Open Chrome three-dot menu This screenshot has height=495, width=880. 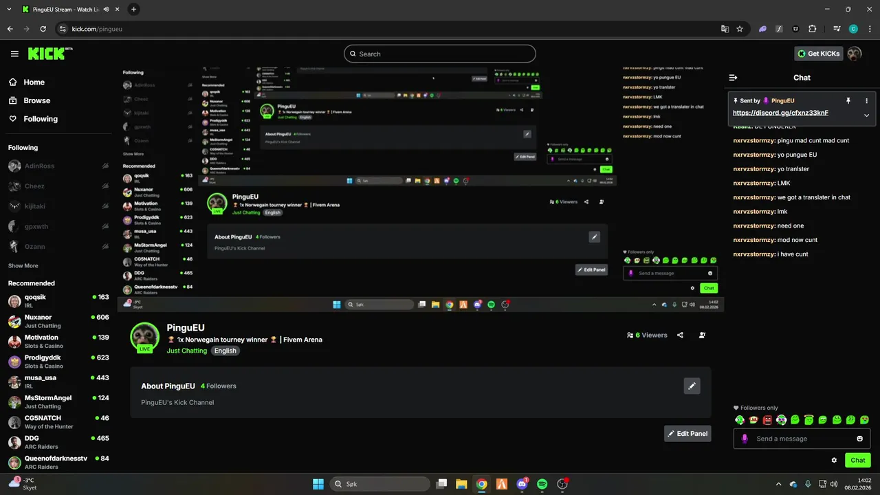(x=869, y=29)
